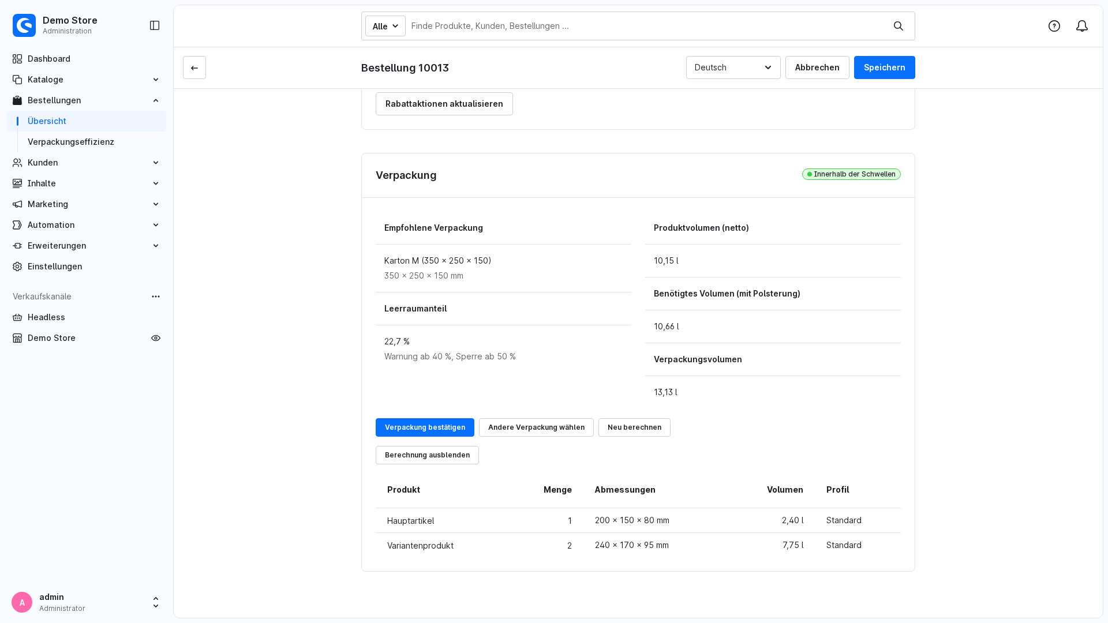1108x623 pixels.
Task: Expand the Automation menu chevron
Action: click(156, 225)
